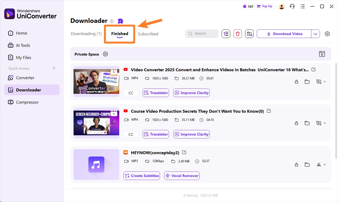This screenshot has height=202, width=338.
Task: Click the purple download badge icon next to Downloader
Action: point(120,21)
